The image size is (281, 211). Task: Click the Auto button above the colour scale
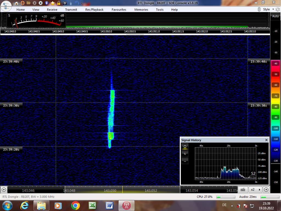[x=275, y=16]
